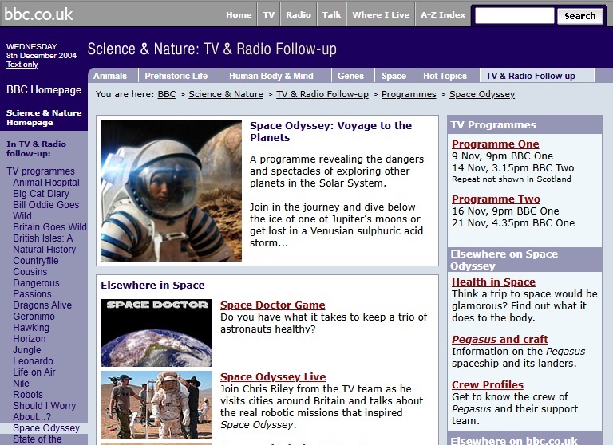Open Animal Hospital in sidebar
The height and width of the screenshot is (445, 613).
[46, 183]
